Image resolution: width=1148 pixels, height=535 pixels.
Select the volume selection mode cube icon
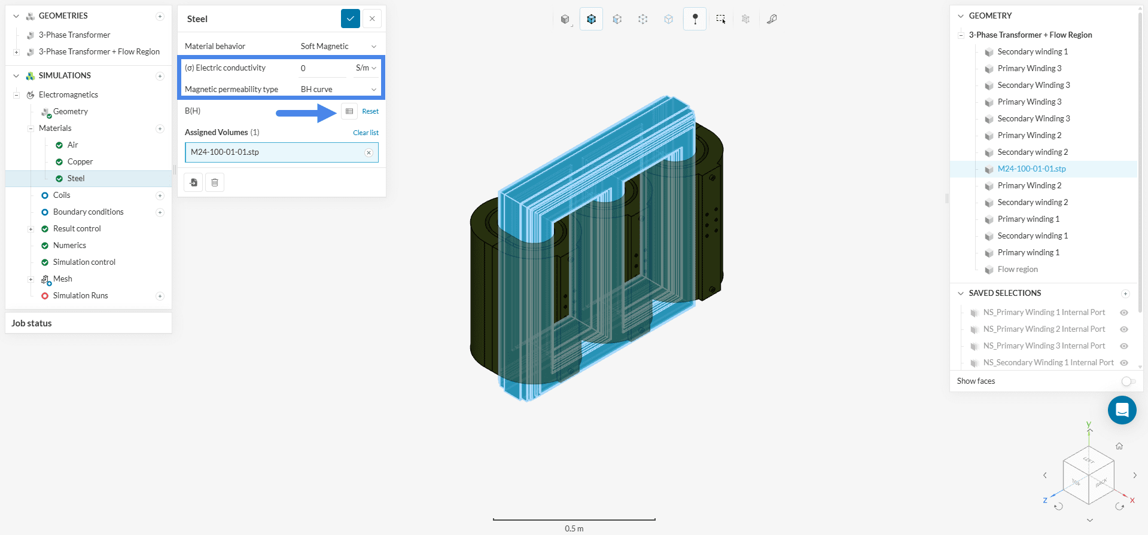[591, 19]
